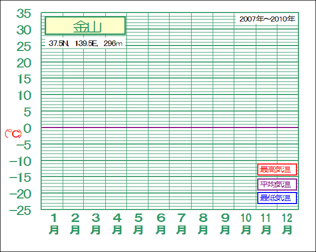Click the 7月 axis label
The image size is (316, 252).
tap(181, 223)
